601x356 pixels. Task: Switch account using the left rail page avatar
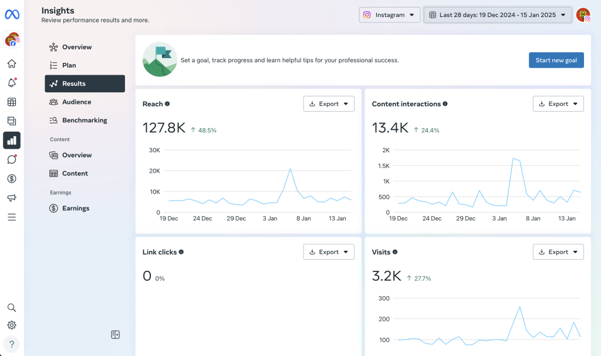point(12,39)
